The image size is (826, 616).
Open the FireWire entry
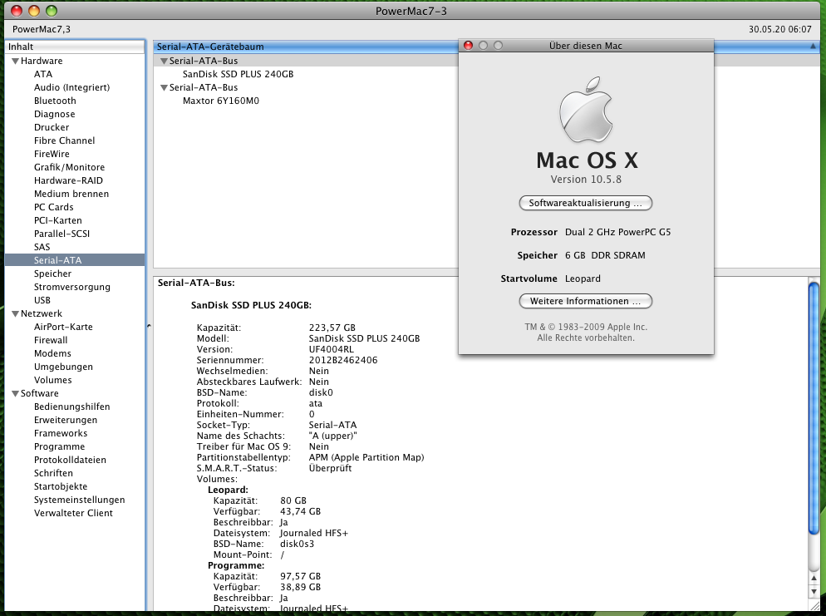click(x=52, y=154)
